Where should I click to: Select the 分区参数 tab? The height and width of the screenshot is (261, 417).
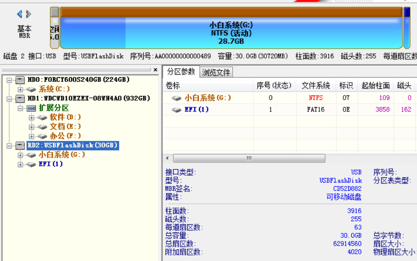coord(181,72)
